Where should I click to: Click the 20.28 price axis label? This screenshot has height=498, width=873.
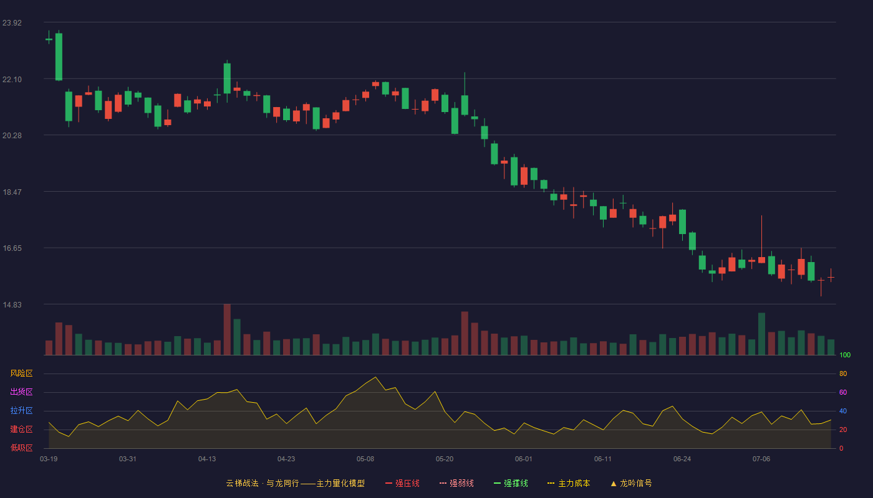coord(12,136)
